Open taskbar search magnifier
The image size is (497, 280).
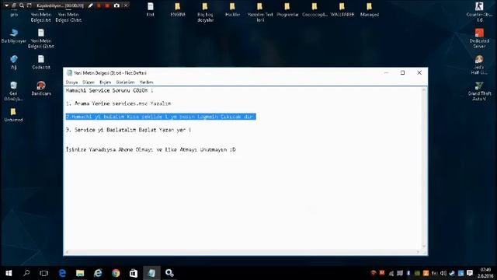click(x=26, y=273)
